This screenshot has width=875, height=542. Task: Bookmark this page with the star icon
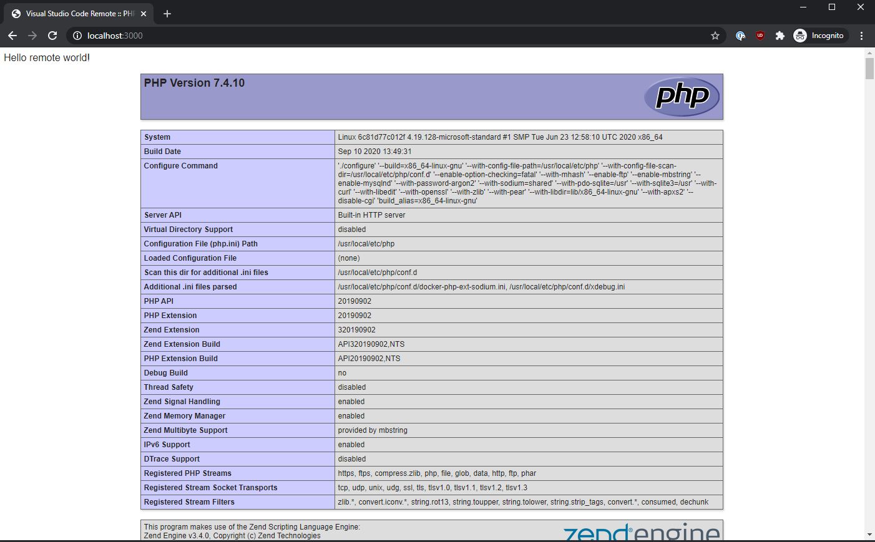click(x=715, y=36)
